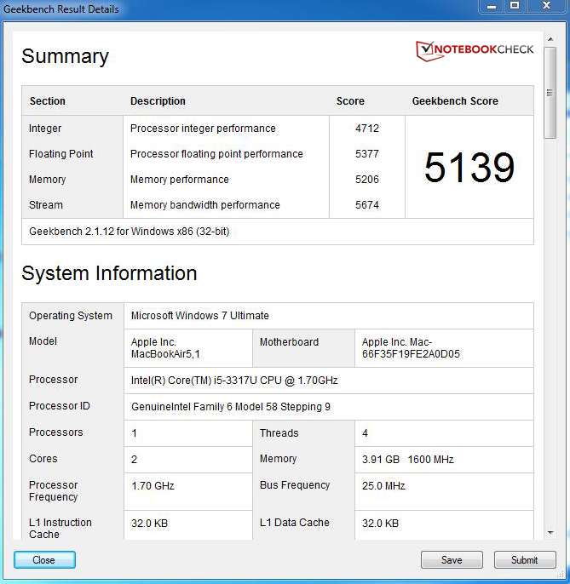Image resolution: width=570 pixels, height=584 pixels.
Task: Click the Motherboard label
Action: tap(289, 342)
